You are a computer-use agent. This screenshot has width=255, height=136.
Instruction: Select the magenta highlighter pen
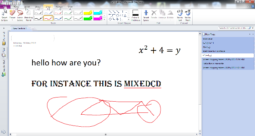[98, 18]
